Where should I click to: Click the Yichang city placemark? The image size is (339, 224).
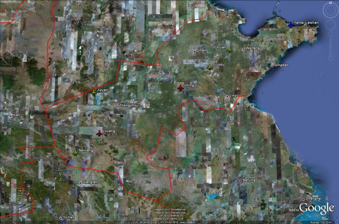(61, 218)
